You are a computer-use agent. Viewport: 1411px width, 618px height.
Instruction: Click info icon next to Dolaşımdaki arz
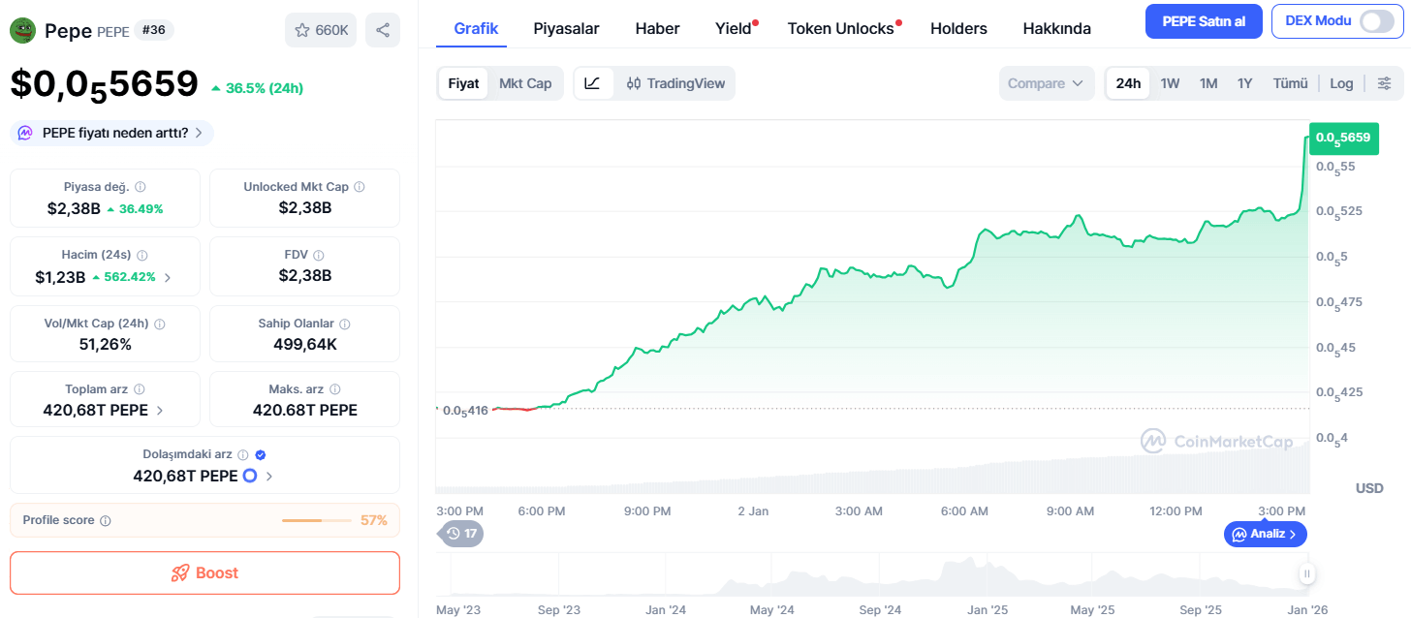click(x=243, y=454)
